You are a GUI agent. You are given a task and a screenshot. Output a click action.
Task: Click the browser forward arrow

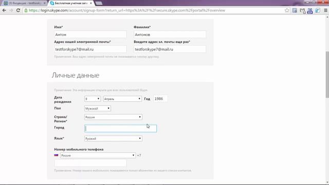[11, 10]
